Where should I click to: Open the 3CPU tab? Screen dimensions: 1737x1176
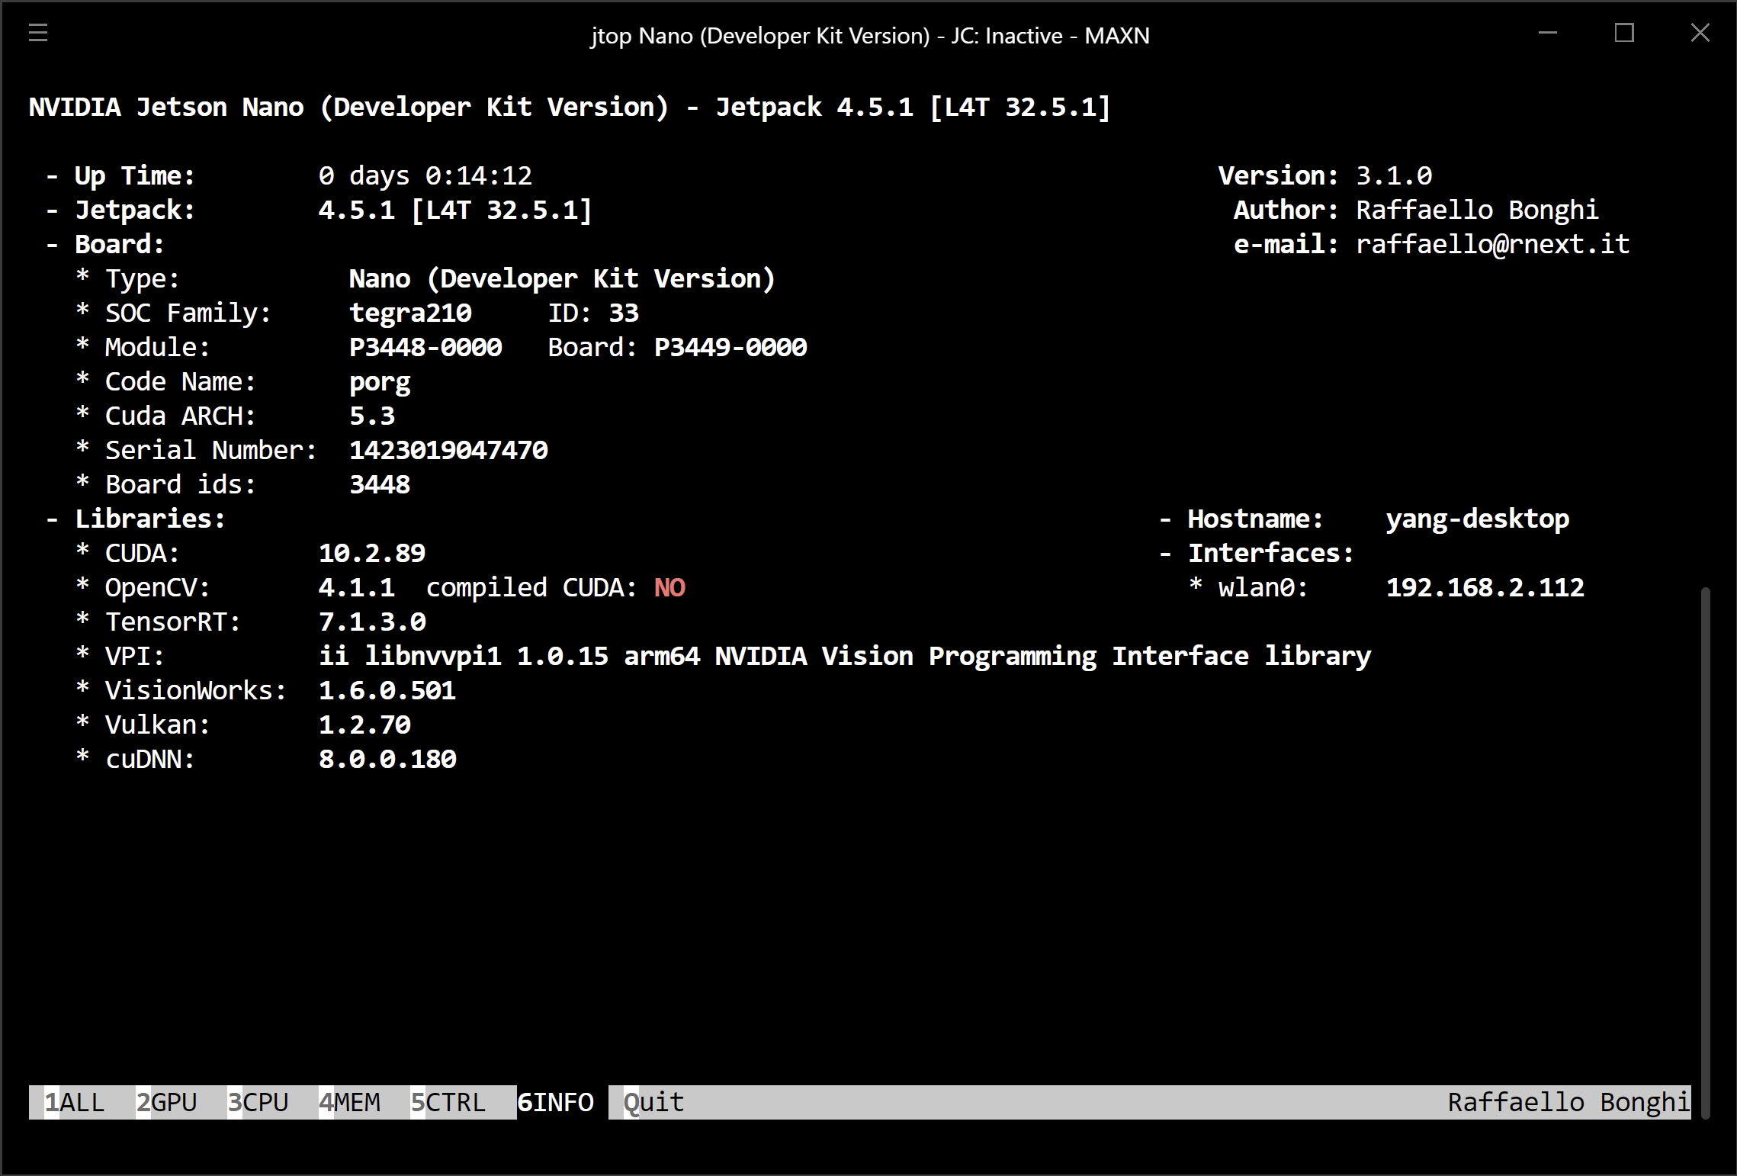click(258, 1102)
